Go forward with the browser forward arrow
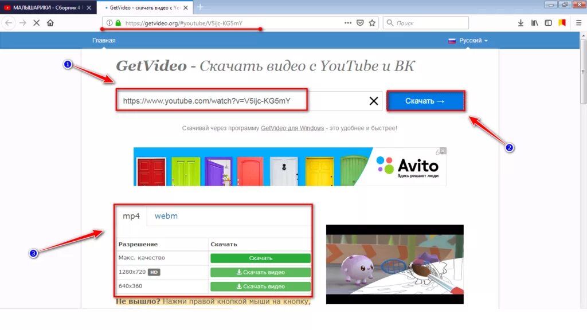587x330 pixels. [x=22, y=23]
